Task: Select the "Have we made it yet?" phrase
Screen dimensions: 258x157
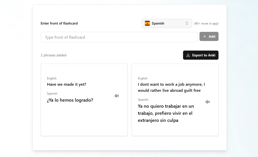Action: coord(67,84)
